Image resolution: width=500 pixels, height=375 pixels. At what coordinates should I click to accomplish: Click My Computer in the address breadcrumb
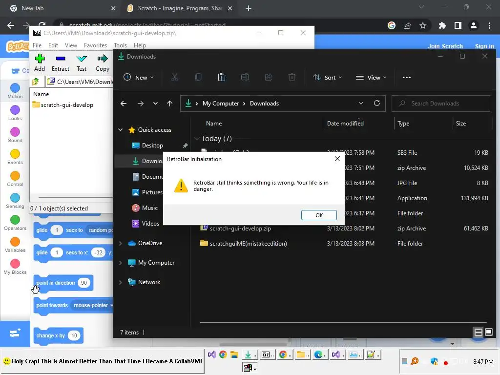point(221,104)
